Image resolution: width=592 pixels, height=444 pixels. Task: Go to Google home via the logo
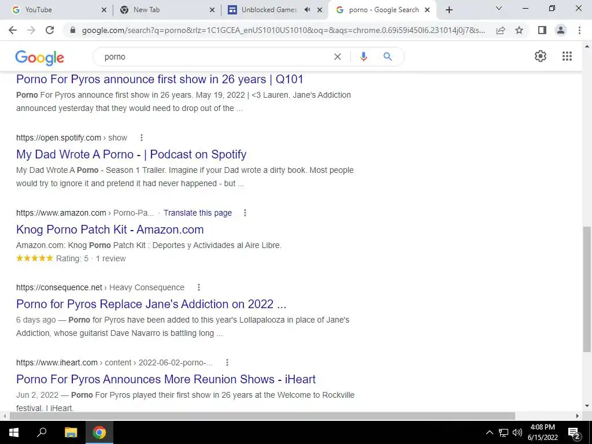[40, 58]
